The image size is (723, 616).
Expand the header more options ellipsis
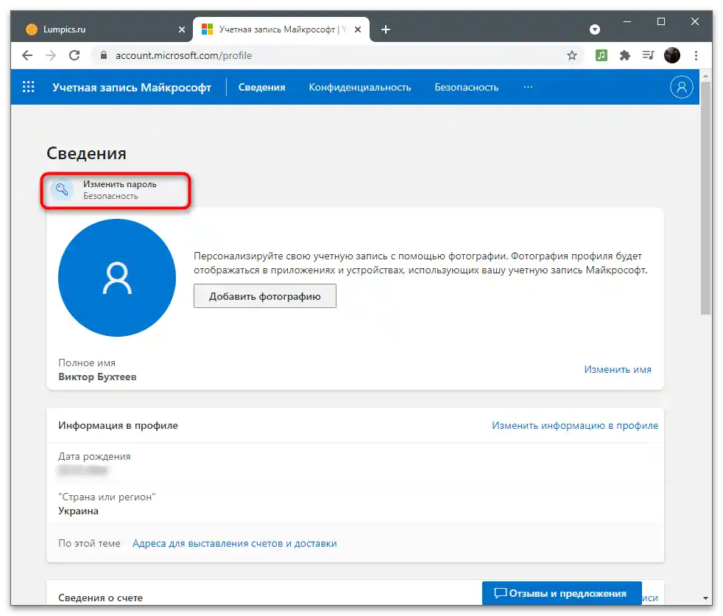[x=528, y=87]
